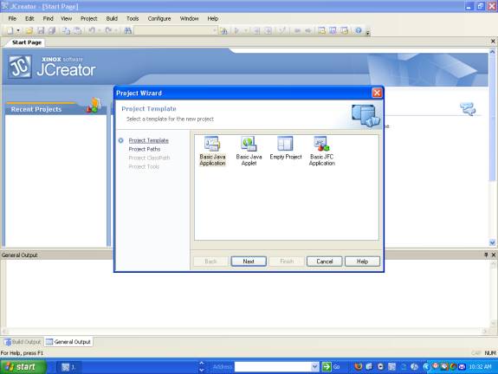Pick the Empty Project template icon

[285, 144]
